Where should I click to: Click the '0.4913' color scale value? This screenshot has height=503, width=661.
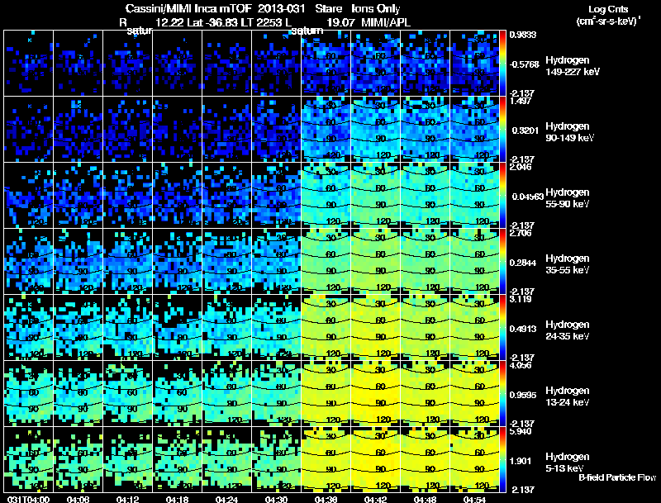click(x=522, y=329)
